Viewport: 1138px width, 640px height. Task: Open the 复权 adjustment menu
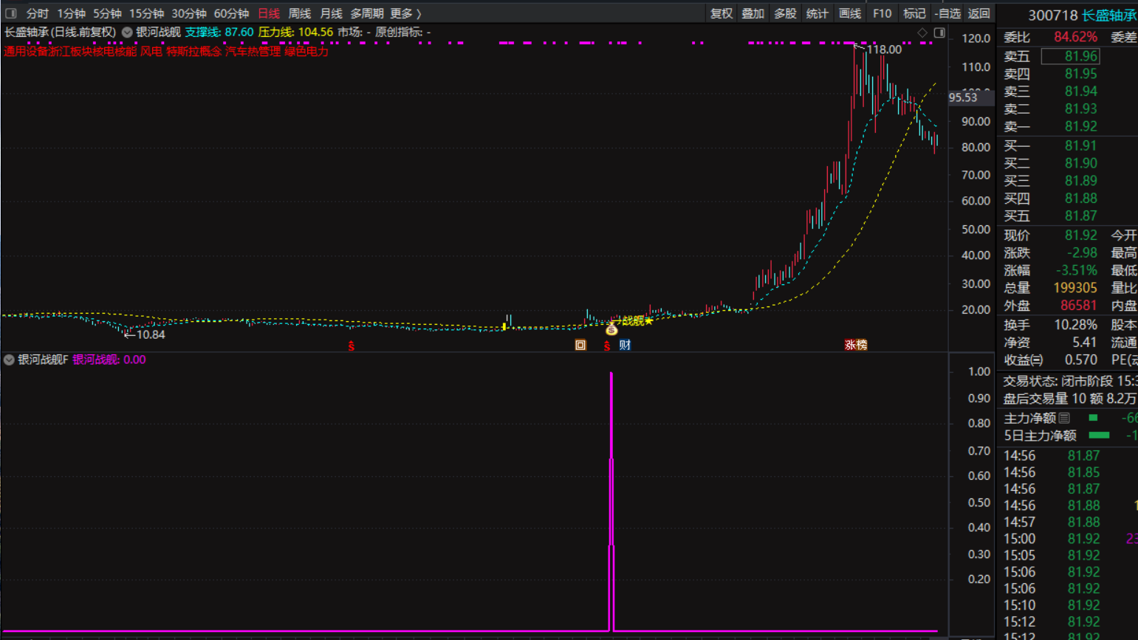(x=721, y=13)
